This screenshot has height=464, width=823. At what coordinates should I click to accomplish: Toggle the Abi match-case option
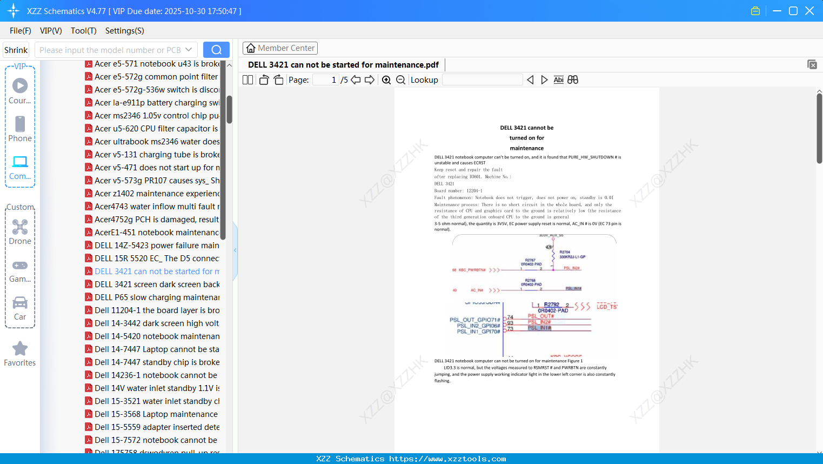pyautogui.click(x=559, y=80)
